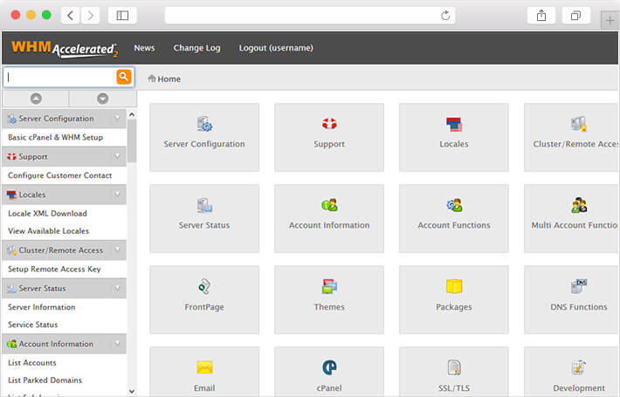Screen dimensions: 620x397
Task: Open the Account Information icon tile
Action: tap(329, 218)
